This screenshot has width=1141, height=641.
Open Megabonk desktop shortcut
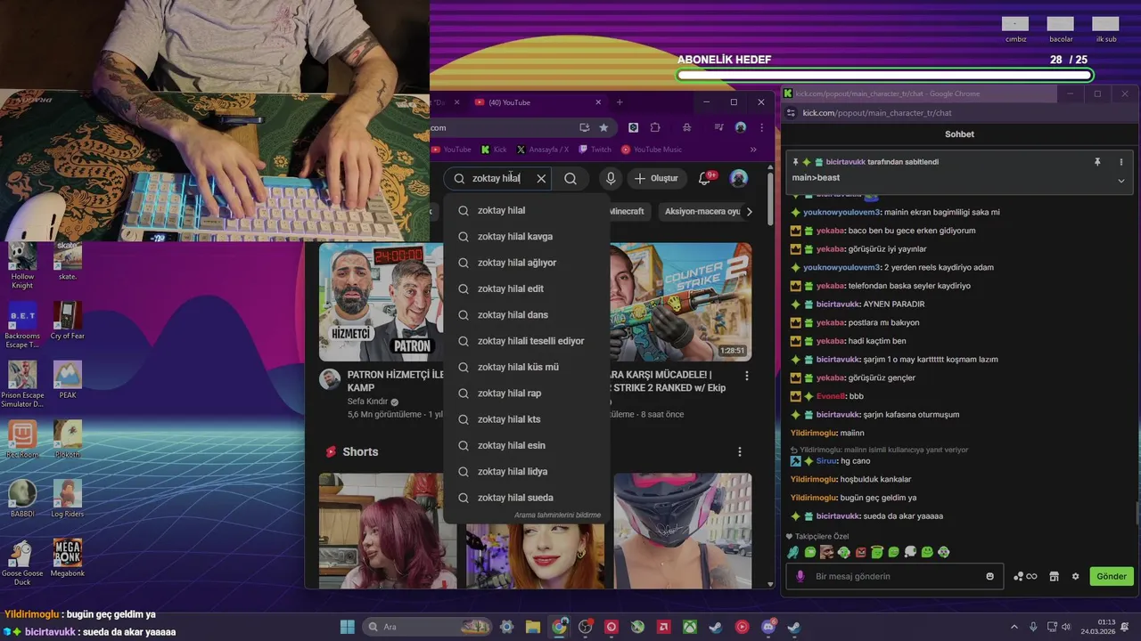pyautogui.click(x=68, y=559)
